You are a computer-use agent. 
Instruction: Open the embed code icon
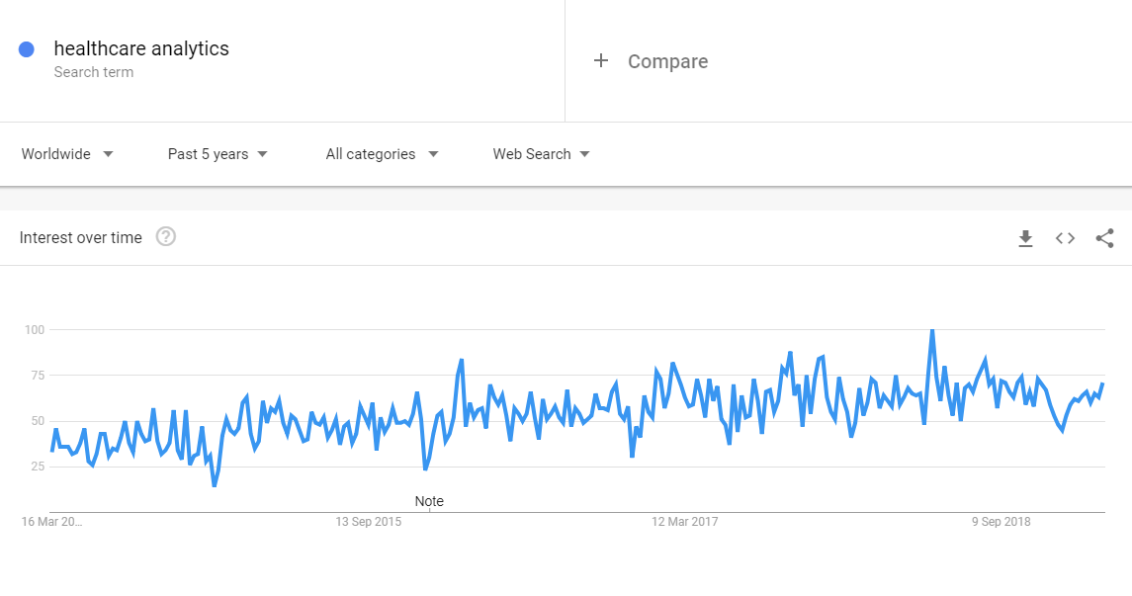pyautogui.click(x=1065, y=238)
